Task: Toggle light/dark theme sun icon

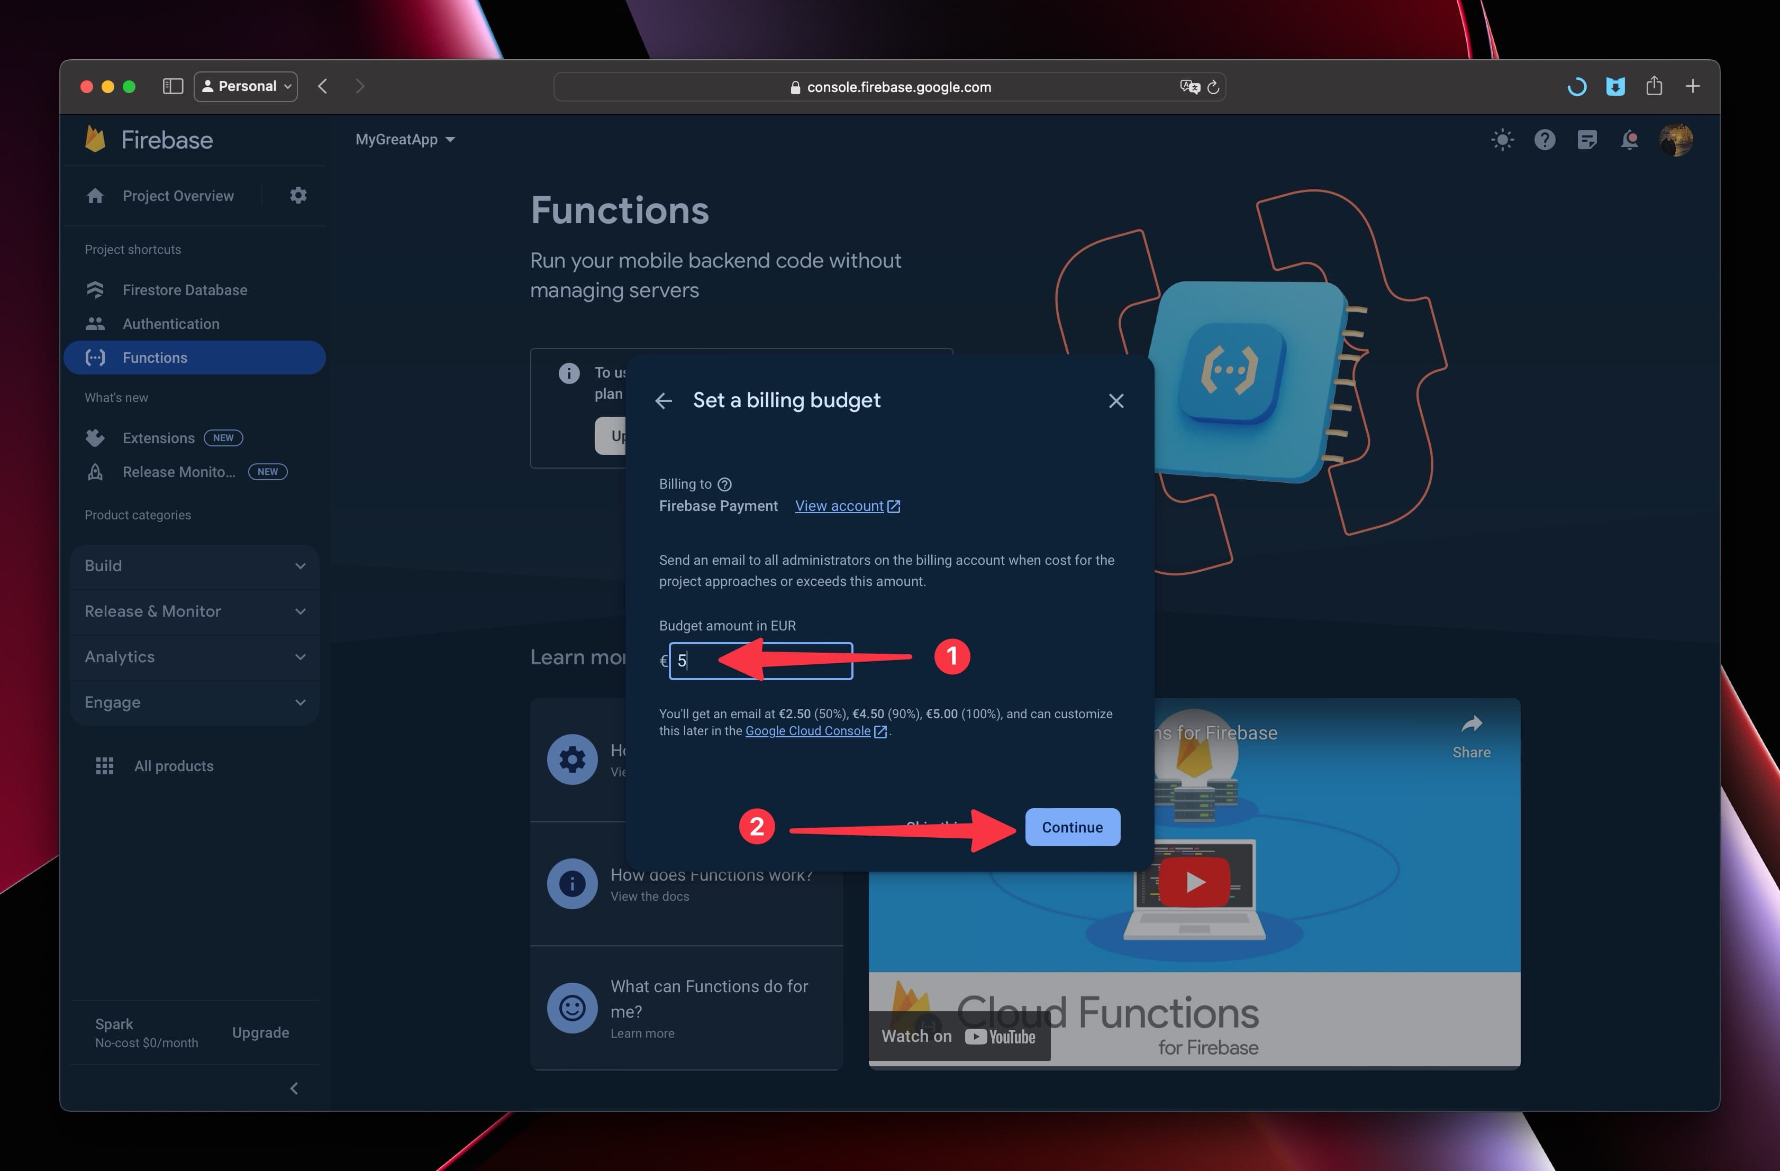Action: click(1502, 140)
